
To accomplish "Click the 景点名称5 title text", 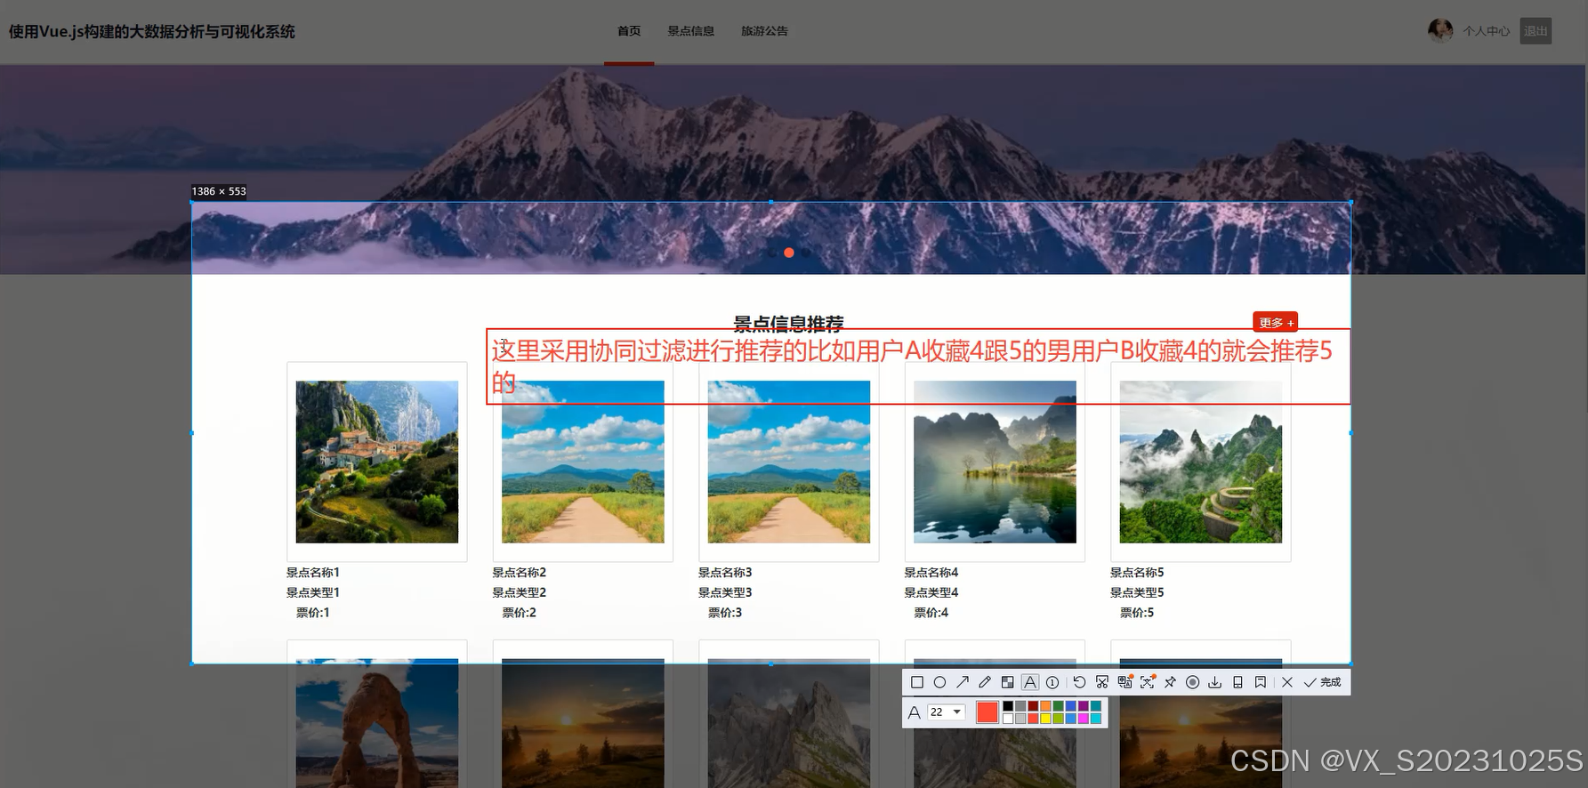I will [1137, 573].
